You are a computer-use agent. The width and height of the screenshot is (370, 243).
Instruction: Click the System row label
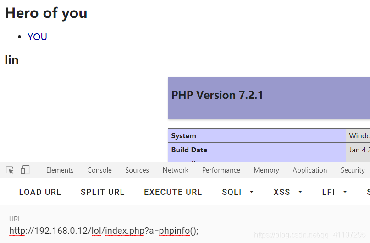(183, 136)
